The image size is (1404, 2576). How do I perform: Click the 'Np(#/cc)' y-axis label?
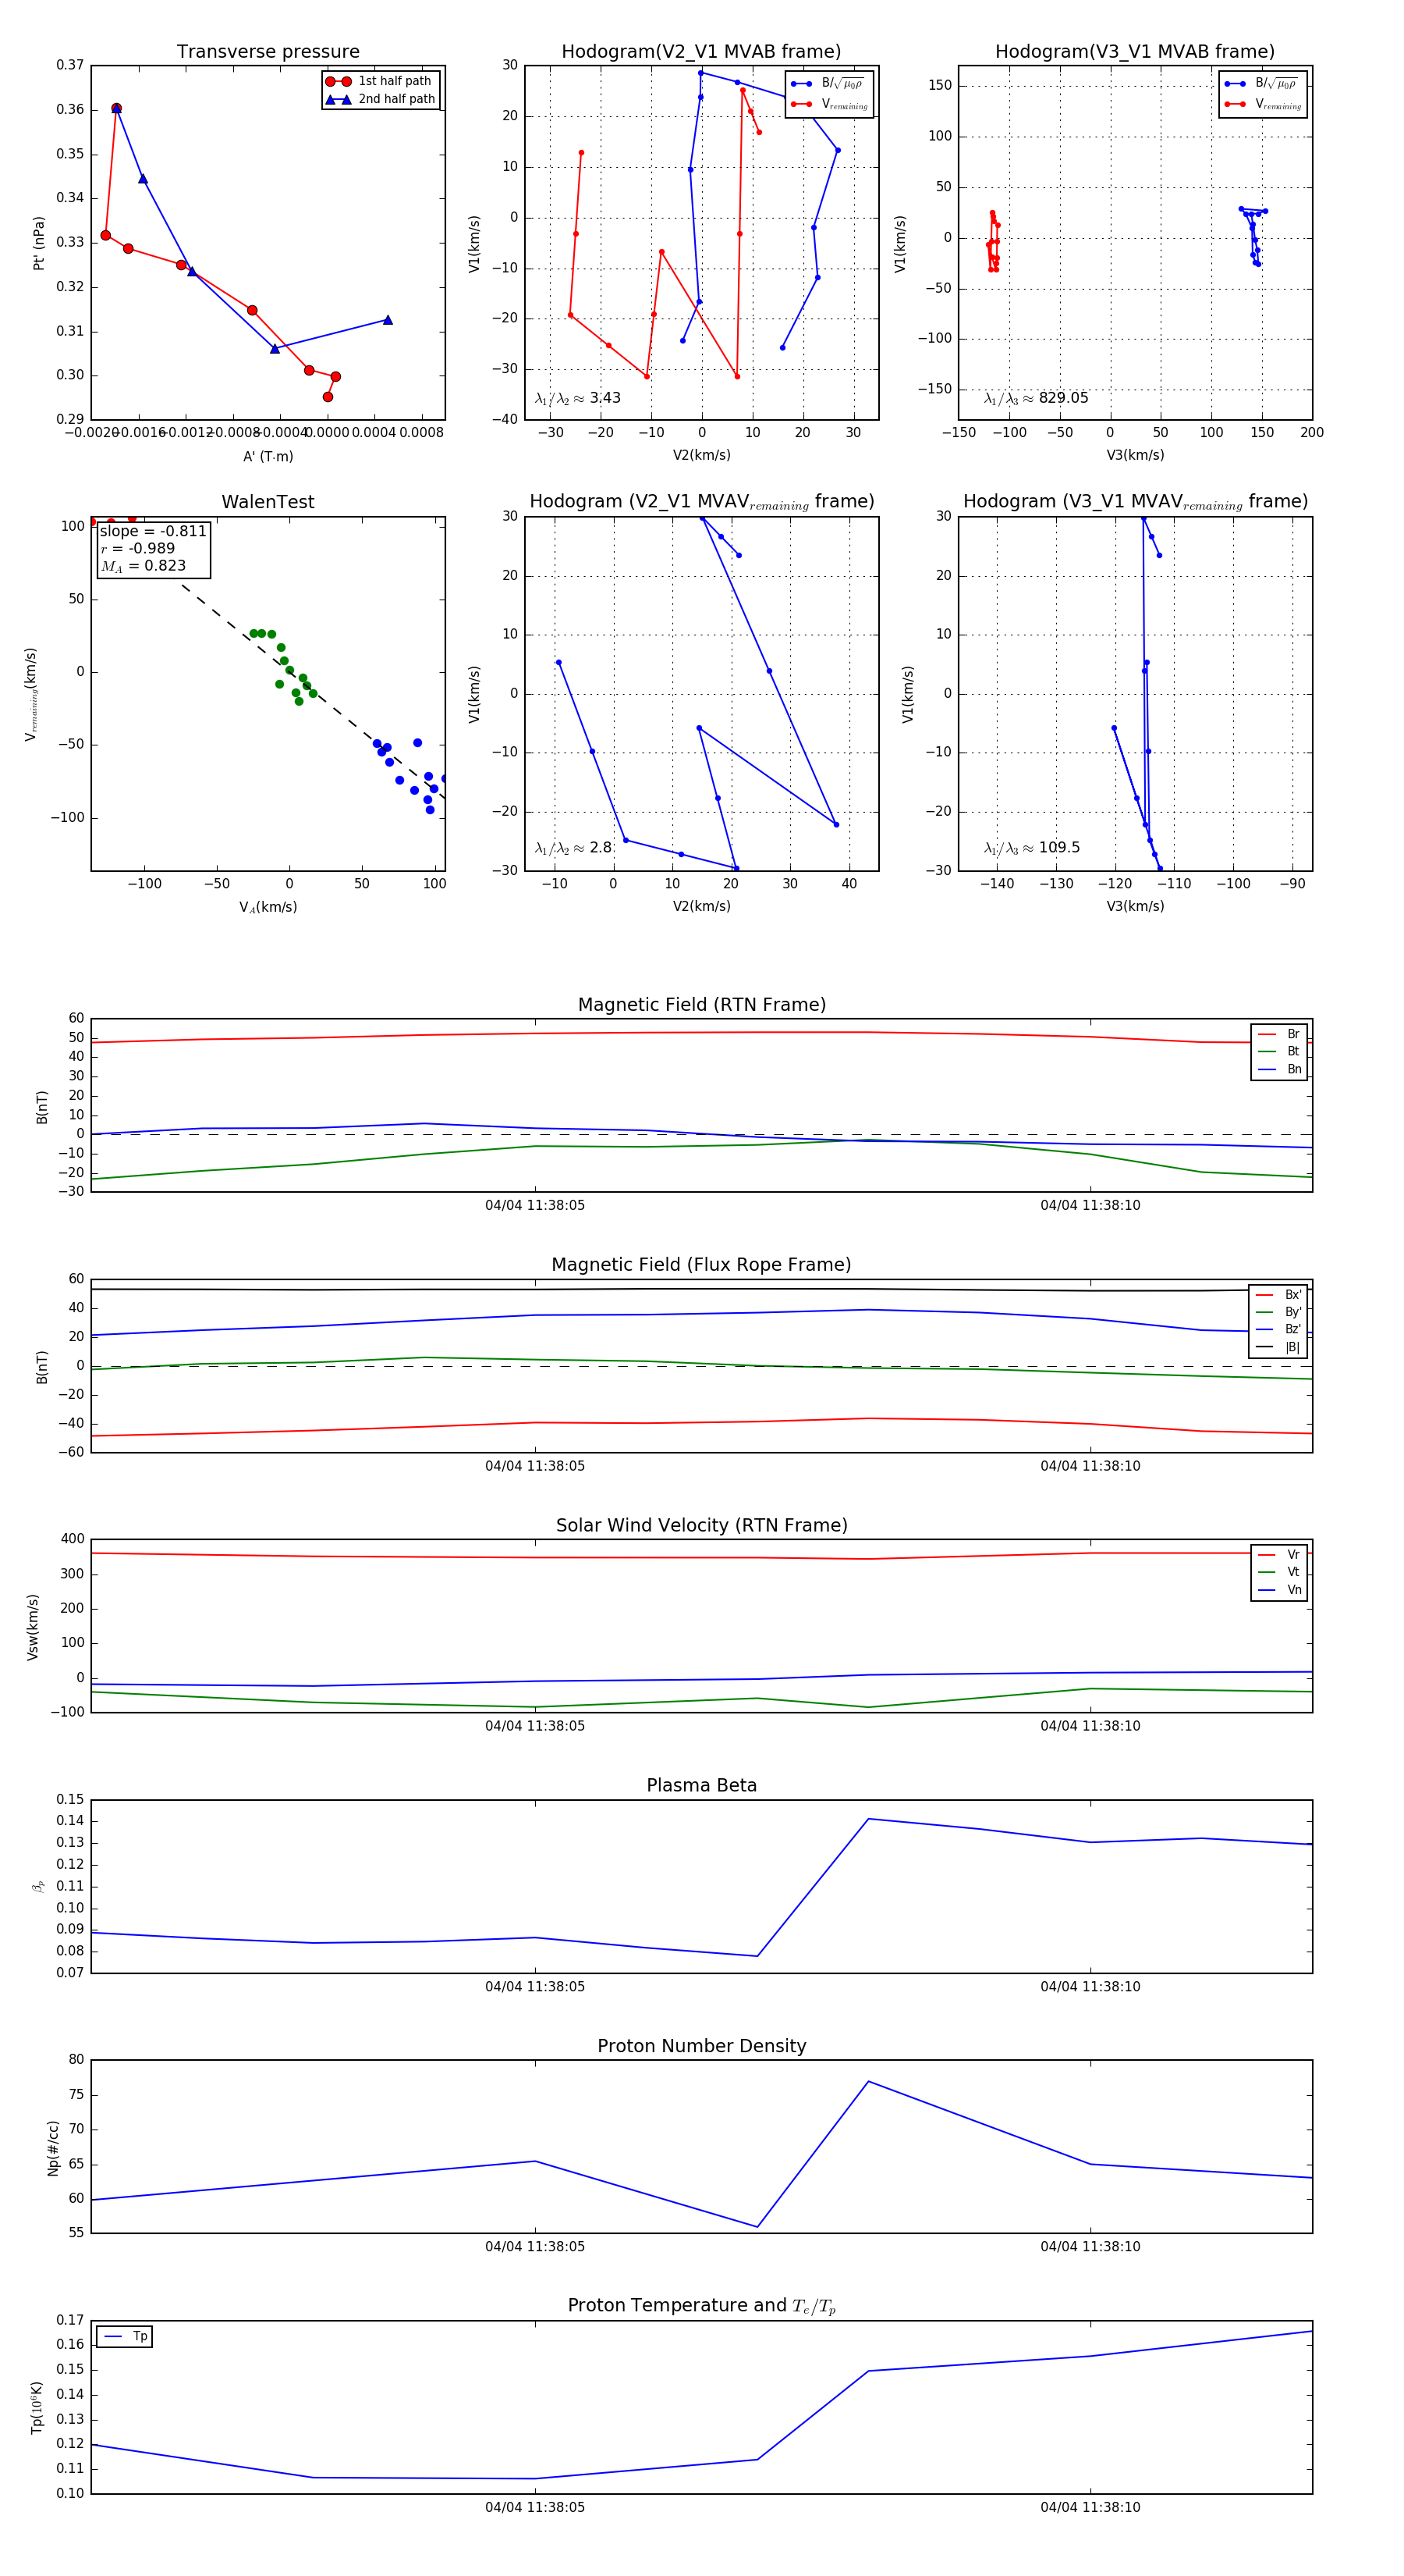53,2148
